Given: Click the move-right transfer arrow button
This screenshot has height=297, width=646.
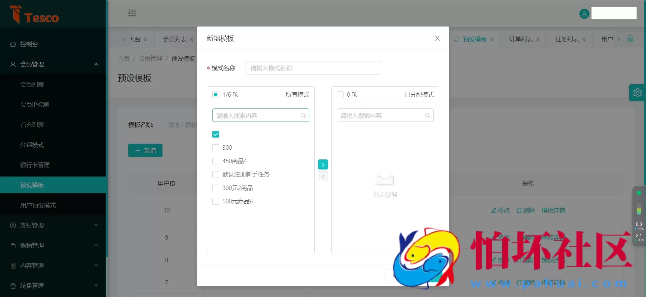Looking at the screenshot, I should 323,164.
